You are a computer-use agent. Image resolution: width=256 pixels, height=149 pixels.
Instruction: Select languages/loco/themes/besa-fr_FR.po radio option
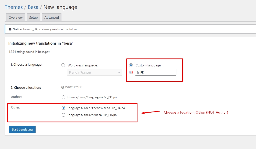coord(63,108)
